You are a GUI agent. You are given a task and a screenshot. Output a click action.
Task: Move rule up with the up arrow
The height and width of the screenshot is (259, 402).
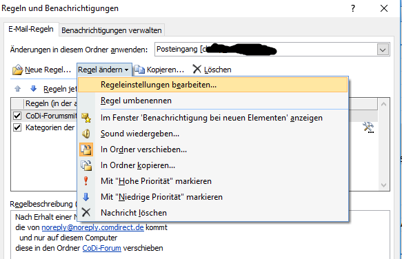pos(18,89)
